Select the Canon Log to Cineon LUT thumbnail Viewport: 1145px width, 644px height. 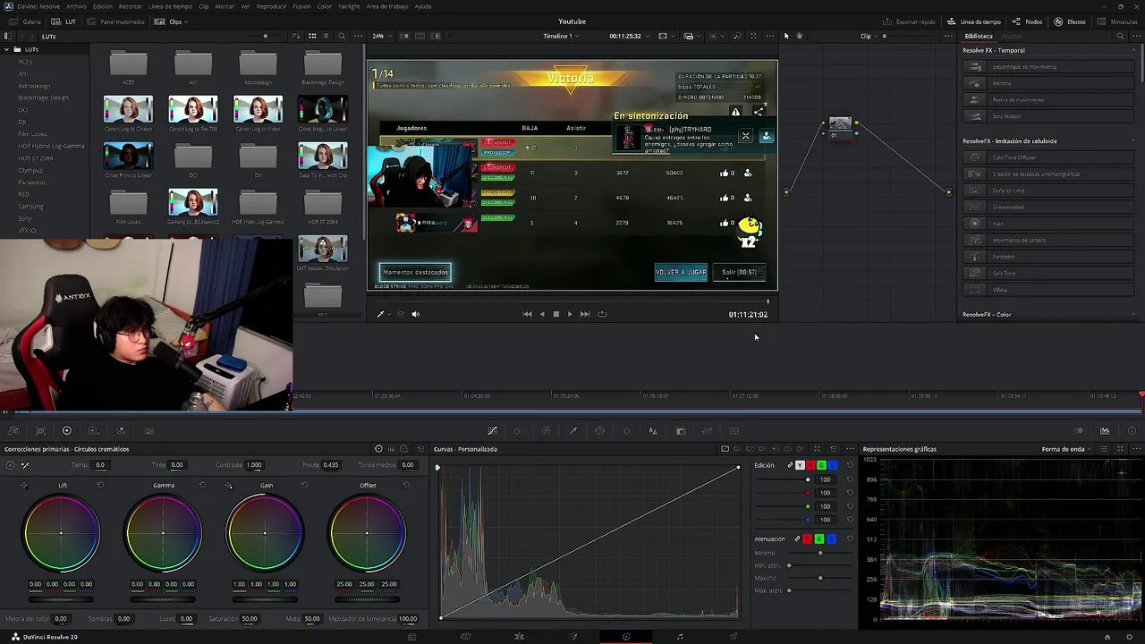(x=128, y=110)
